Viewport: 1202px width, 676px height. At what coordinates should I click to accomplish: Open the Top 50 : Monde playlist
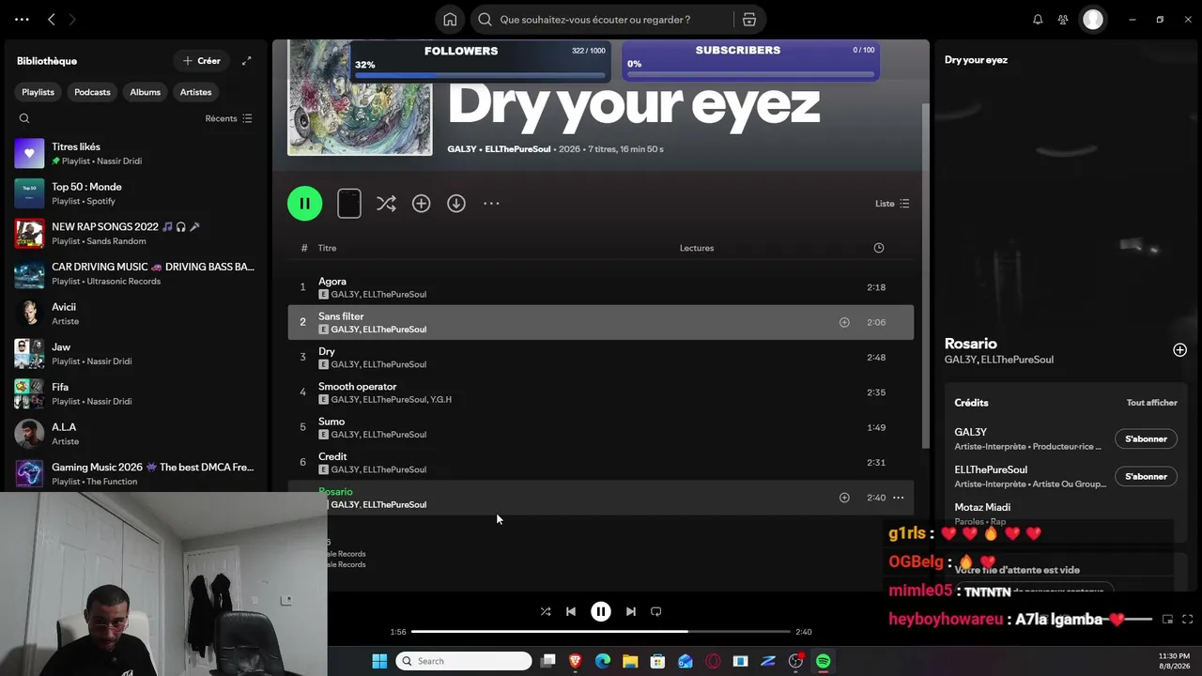click(x=135, y=193)
